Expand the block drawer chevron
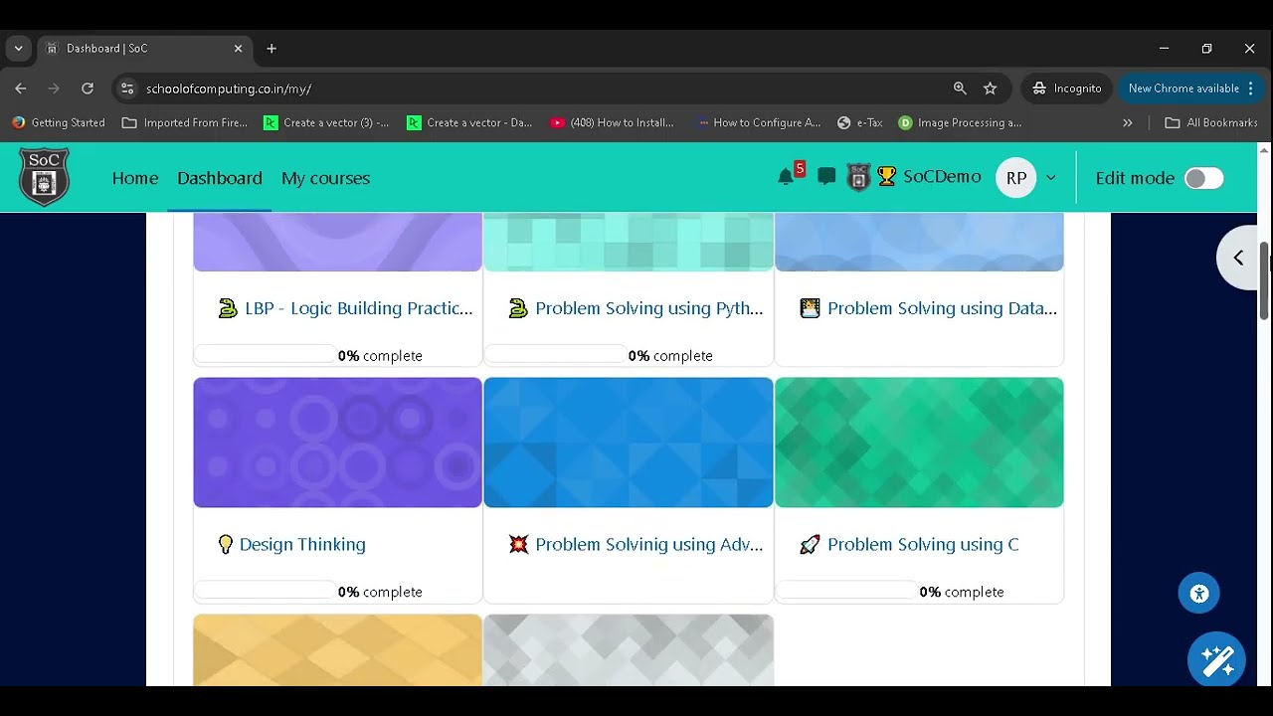 pos(1238,258)
